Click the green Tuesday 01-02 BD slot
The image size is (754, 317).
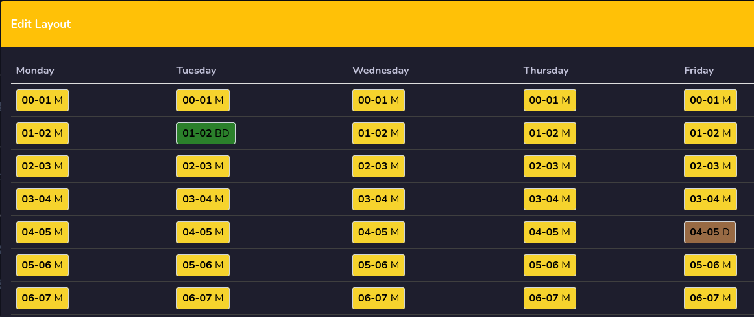206,133
